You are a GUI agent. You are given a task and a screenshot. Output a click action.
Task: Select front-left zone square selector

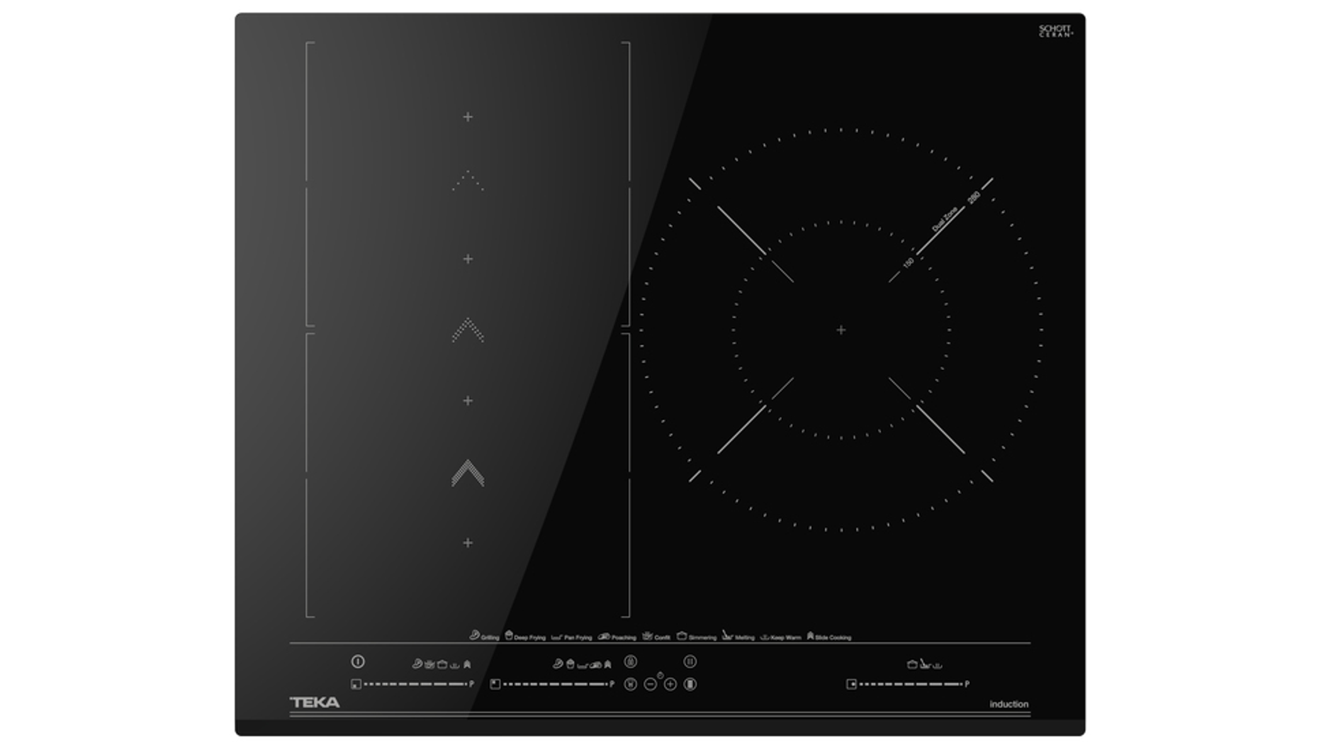[356, 684]
